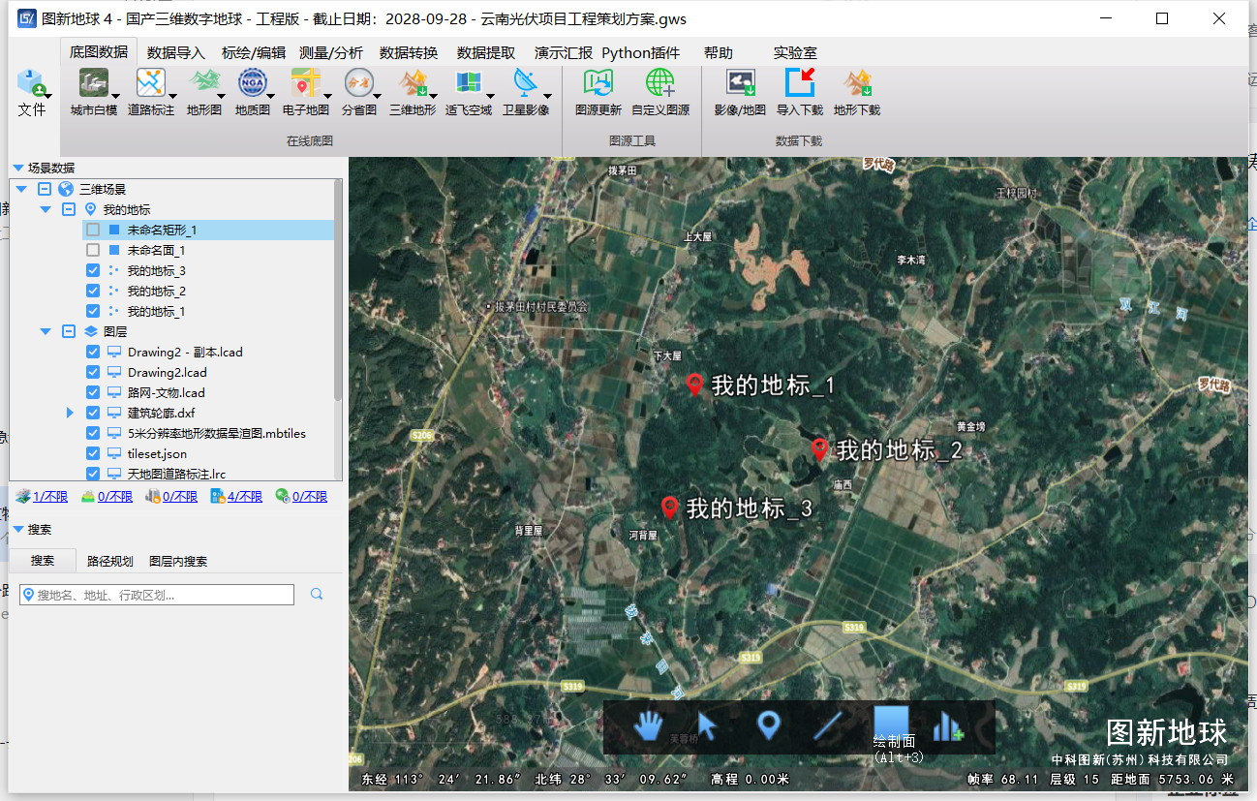This screenshot has height=801, width=1257.
Task: Open the 帮助 ribbon tab
Action: click(719, 53)
